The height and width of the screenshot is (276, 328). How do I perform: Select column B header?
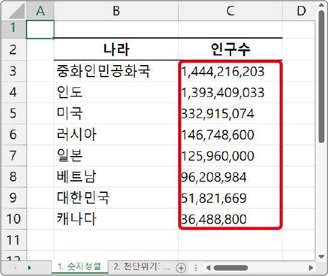[116, 11]
